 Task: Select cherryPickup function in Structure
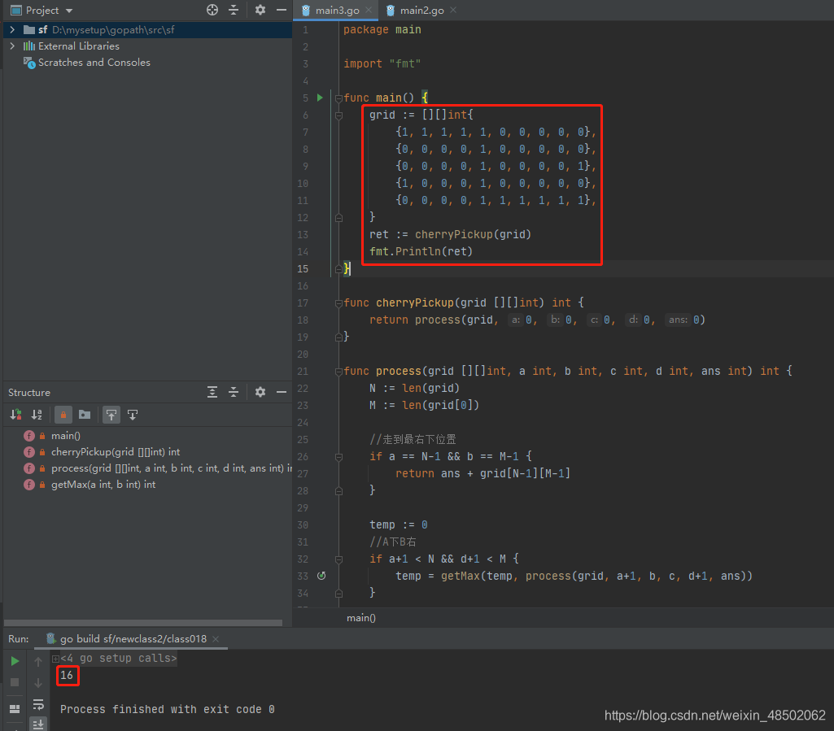pos(116,452)
